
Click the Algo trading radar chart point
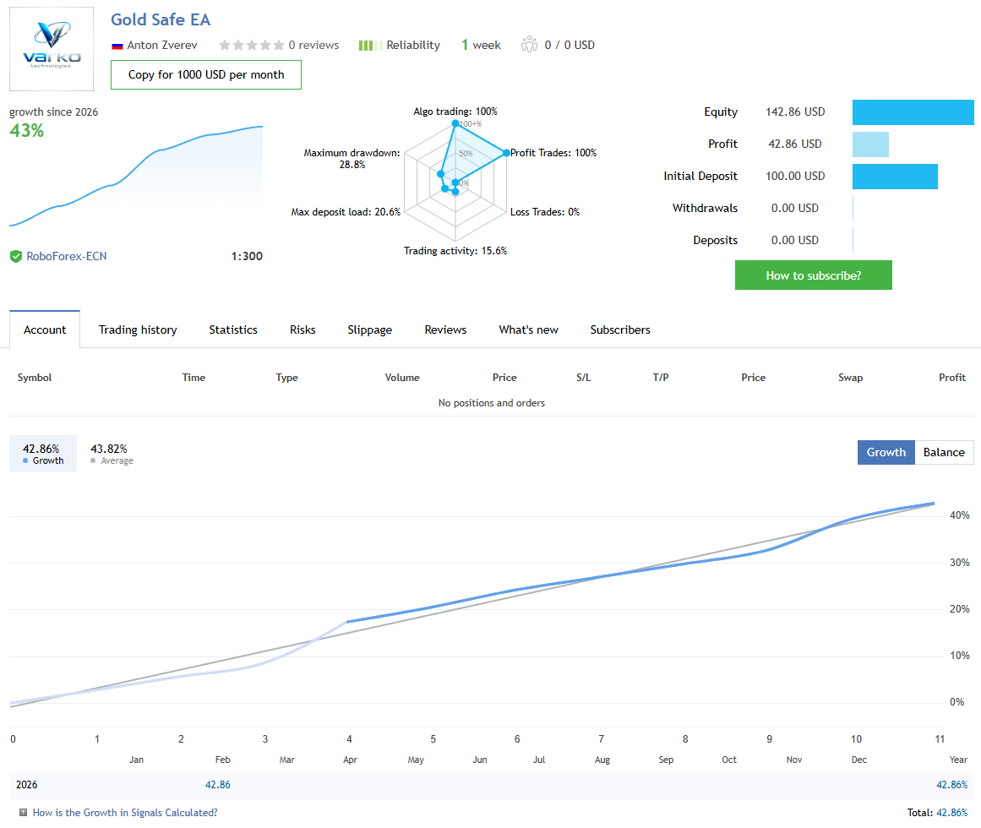(455, 124)
